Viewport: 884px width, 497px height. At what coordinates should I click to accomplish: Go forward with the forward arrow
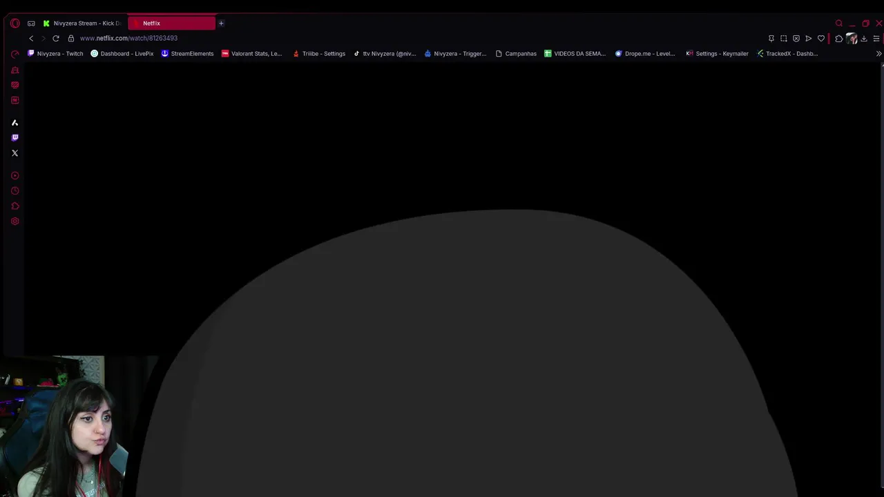pos(43,39)
